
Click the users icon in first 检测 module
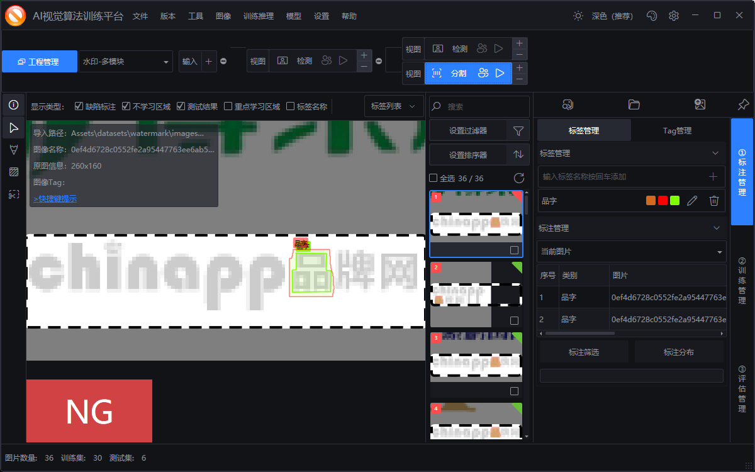326,60
